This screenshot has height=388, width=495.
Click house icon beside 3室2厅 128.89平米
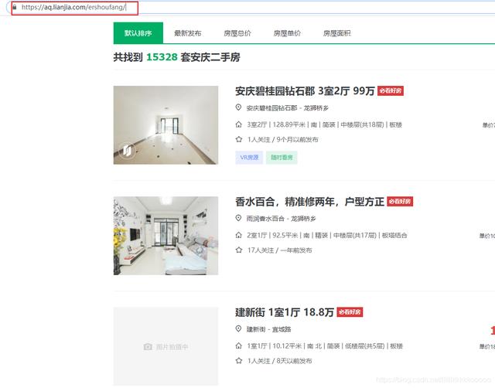coord(239,124)
